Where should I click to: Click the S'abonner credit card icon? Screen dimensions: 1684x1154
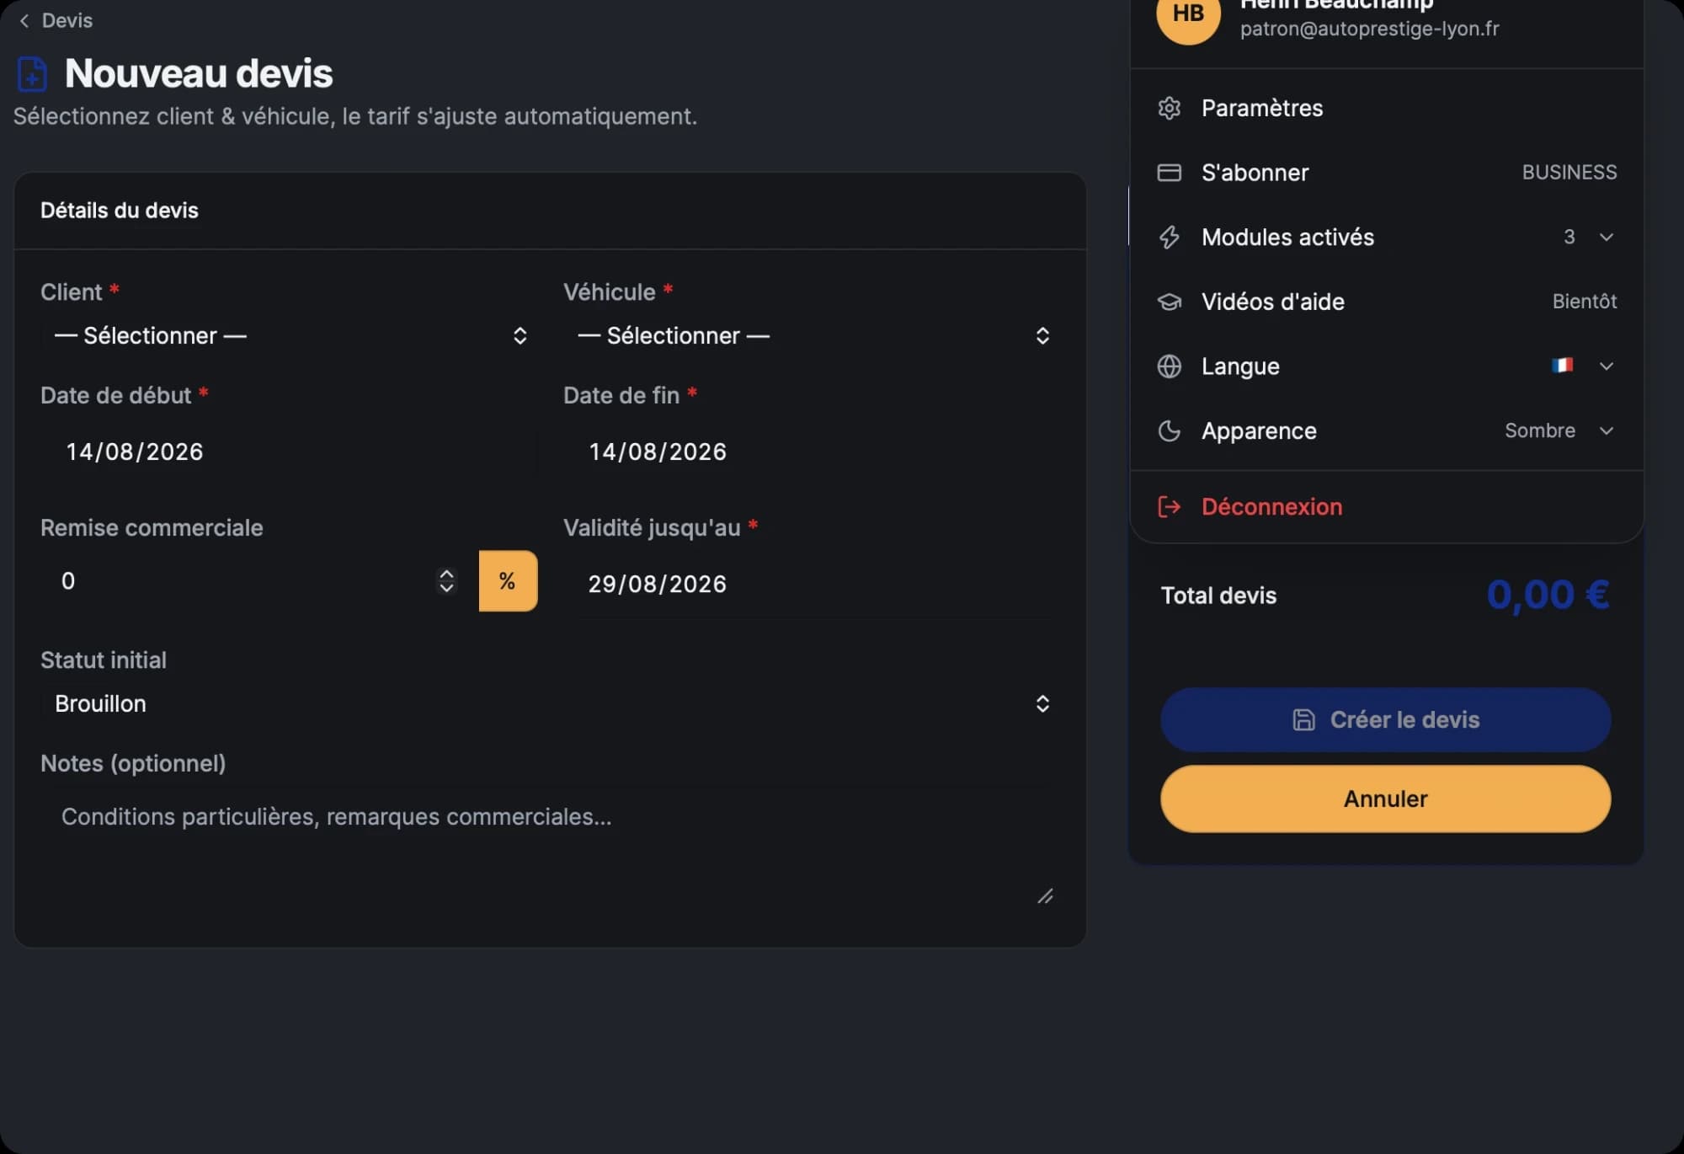click(x=1169, y=173)
